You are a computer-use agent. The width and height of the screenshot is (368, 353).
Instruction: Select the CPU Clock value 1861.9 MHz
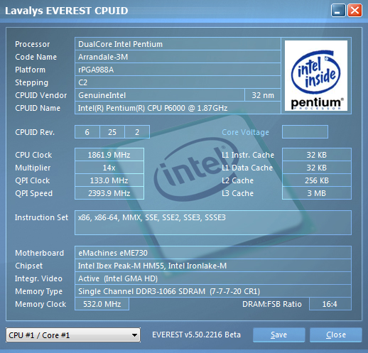click(109, 155)
